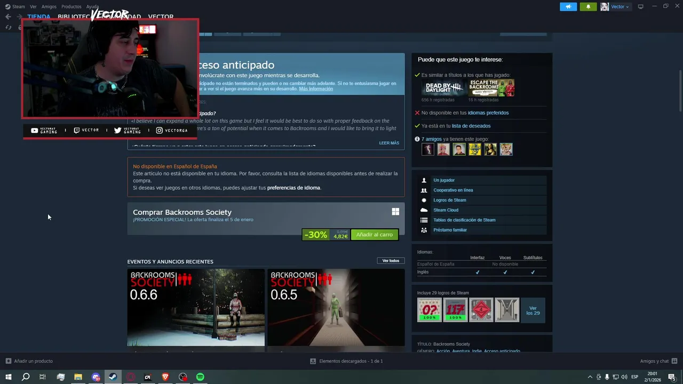Click the ESP keyboard language indicator
The width and height of the screenshot is (683, 384).
click(635, 377)
